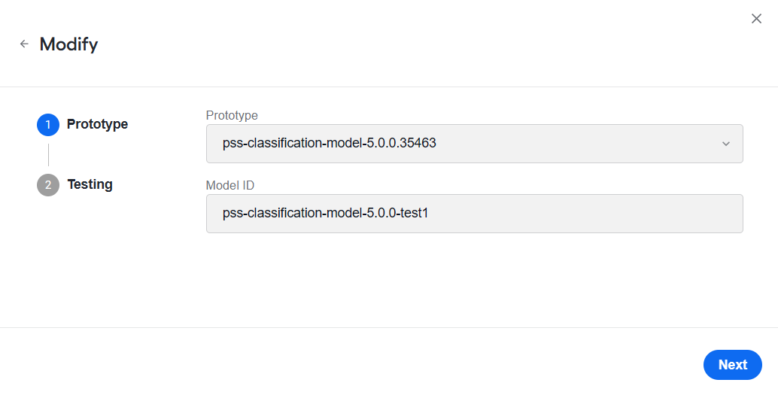Close the Modify dialog with the X
Viewport: 778px width, 410px height.
point(756,19)
